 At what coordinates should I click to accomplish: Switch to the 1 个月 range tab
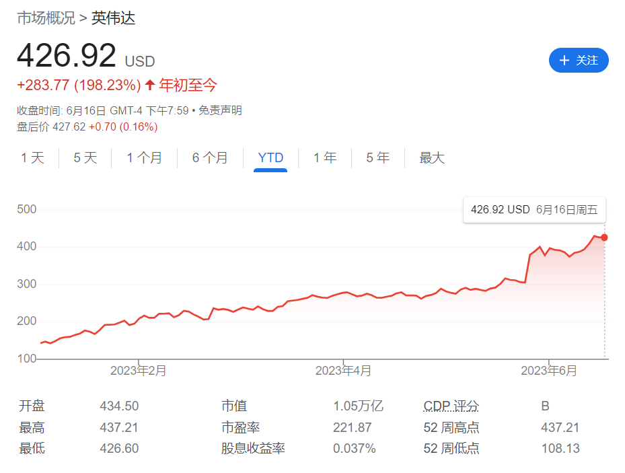click(x=144, y=158)
